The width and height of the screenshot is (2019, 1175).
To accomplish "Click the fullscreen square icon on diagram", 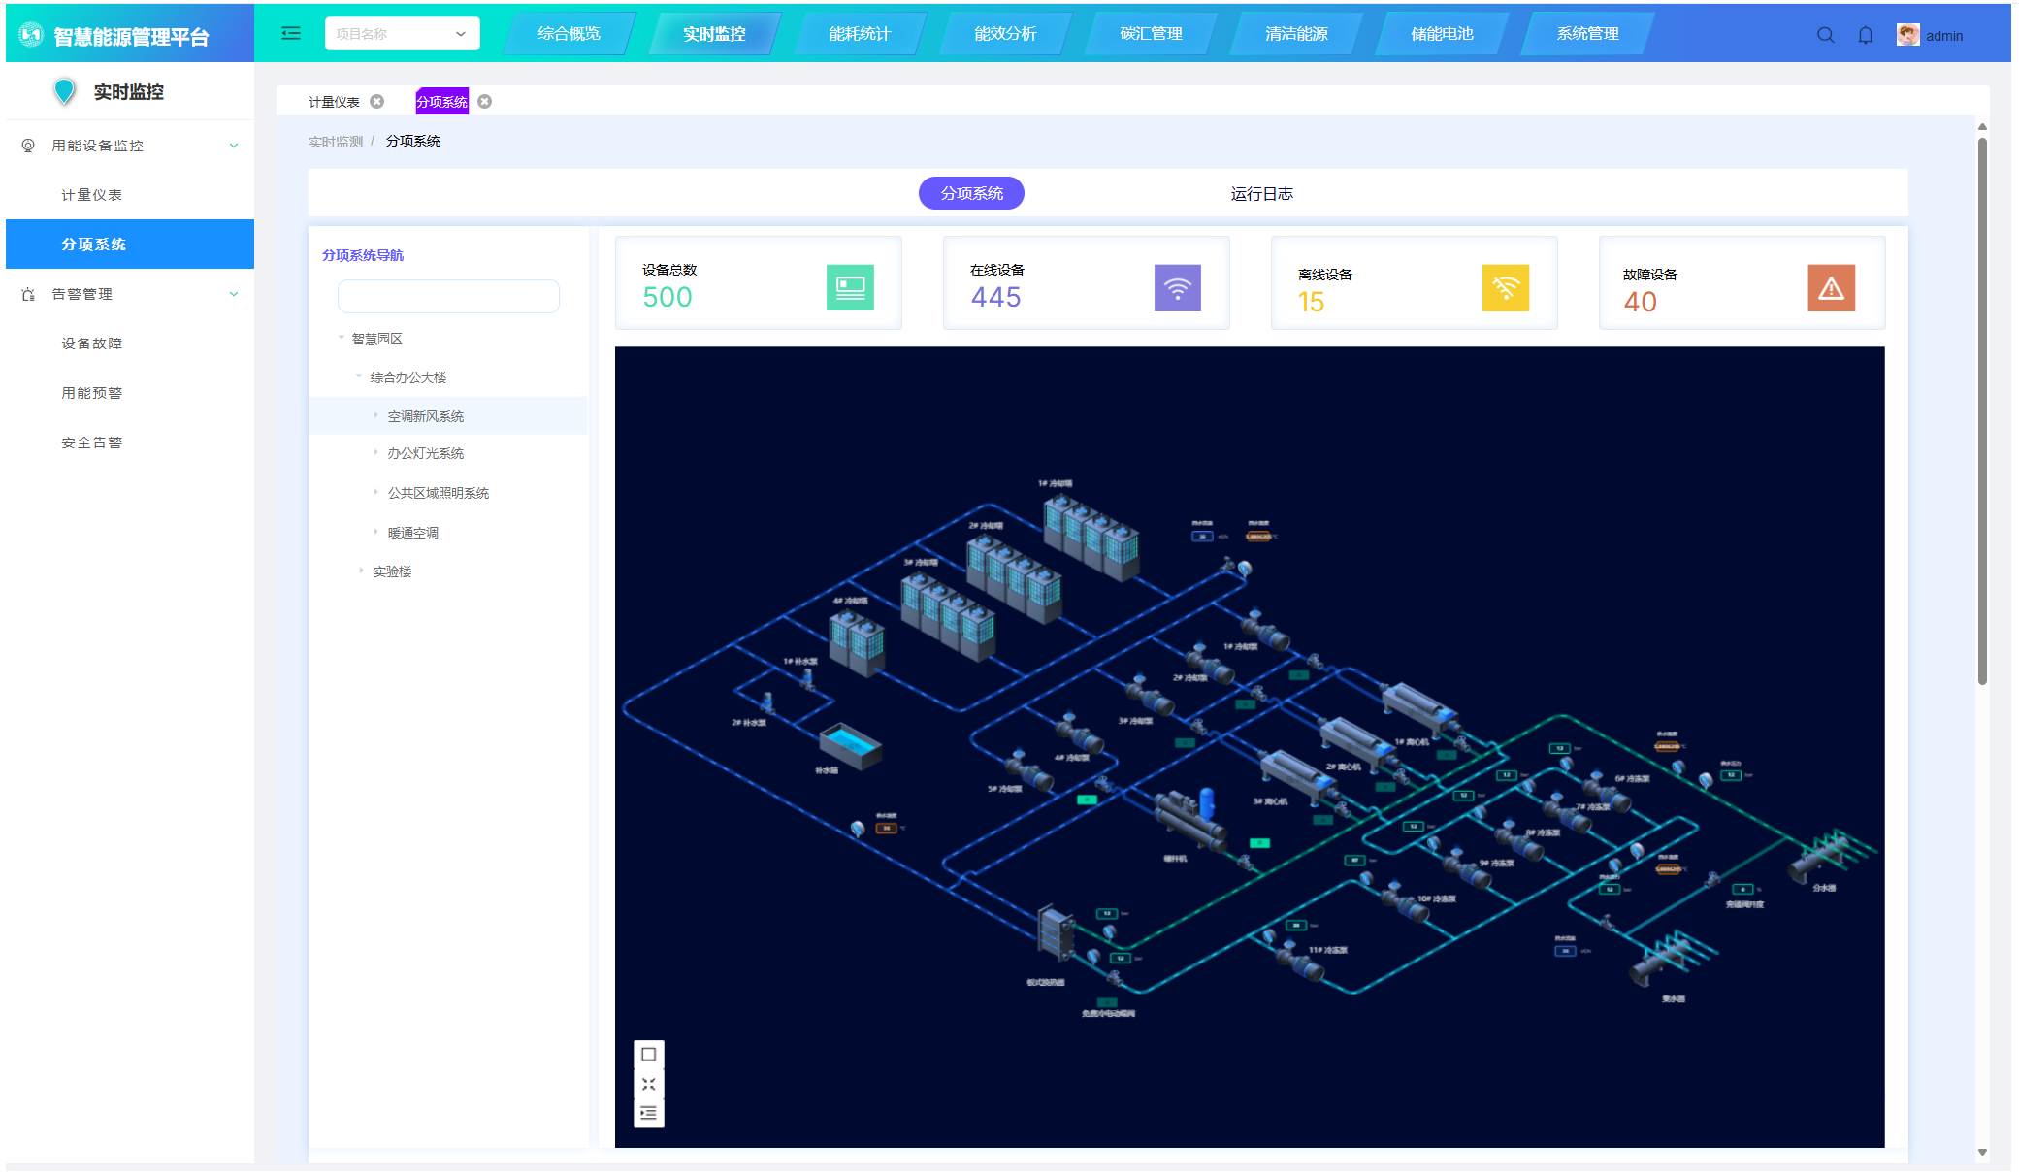I will pos(648,1055).
